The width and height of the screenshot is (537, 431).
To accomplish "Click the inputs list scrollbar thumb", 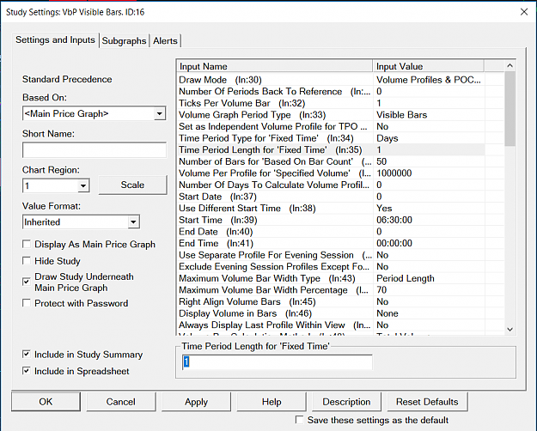I will [510, 109].
